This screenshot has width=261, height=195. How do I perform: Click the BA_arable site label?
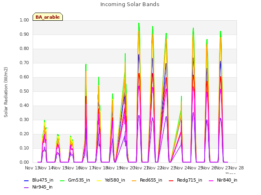click(x=48, y=17)
